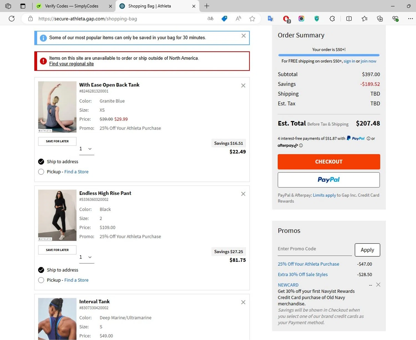Pay with the PayPal button

coord(329,180)
